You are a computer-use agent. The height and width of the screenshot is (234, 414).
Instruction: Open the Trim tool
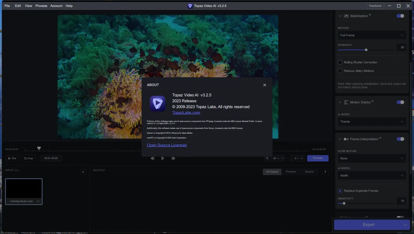tap(12, 158)
